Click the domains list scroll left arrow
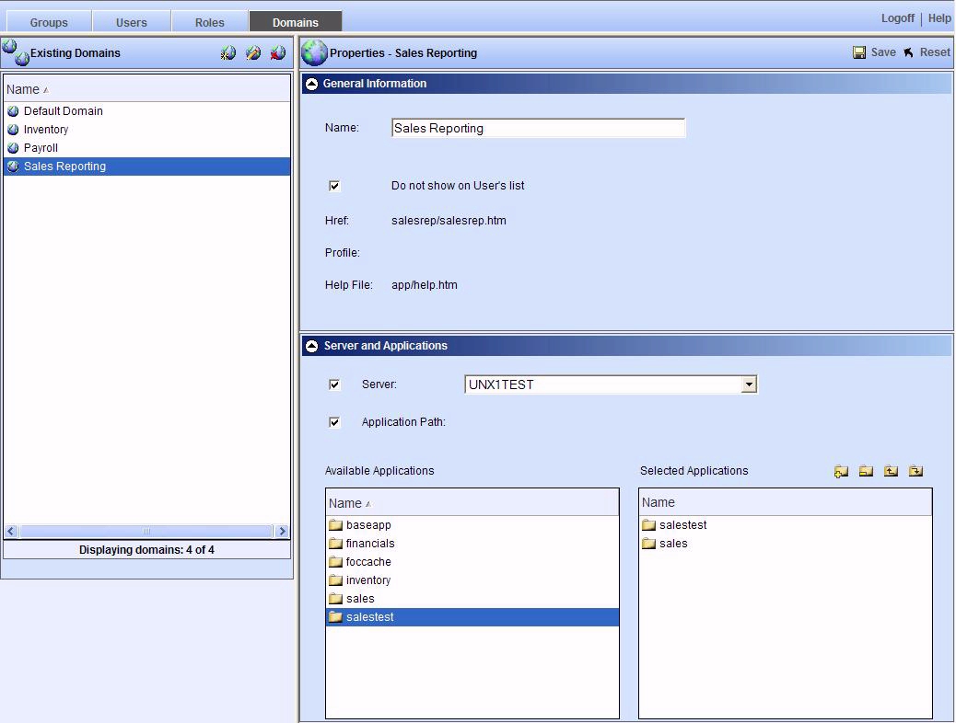Screen dimensions: 956x723 [11, 531]
